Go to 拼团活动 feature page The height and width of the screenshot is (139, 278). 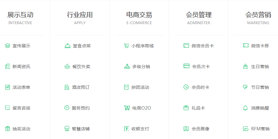(x=140, y=87)
